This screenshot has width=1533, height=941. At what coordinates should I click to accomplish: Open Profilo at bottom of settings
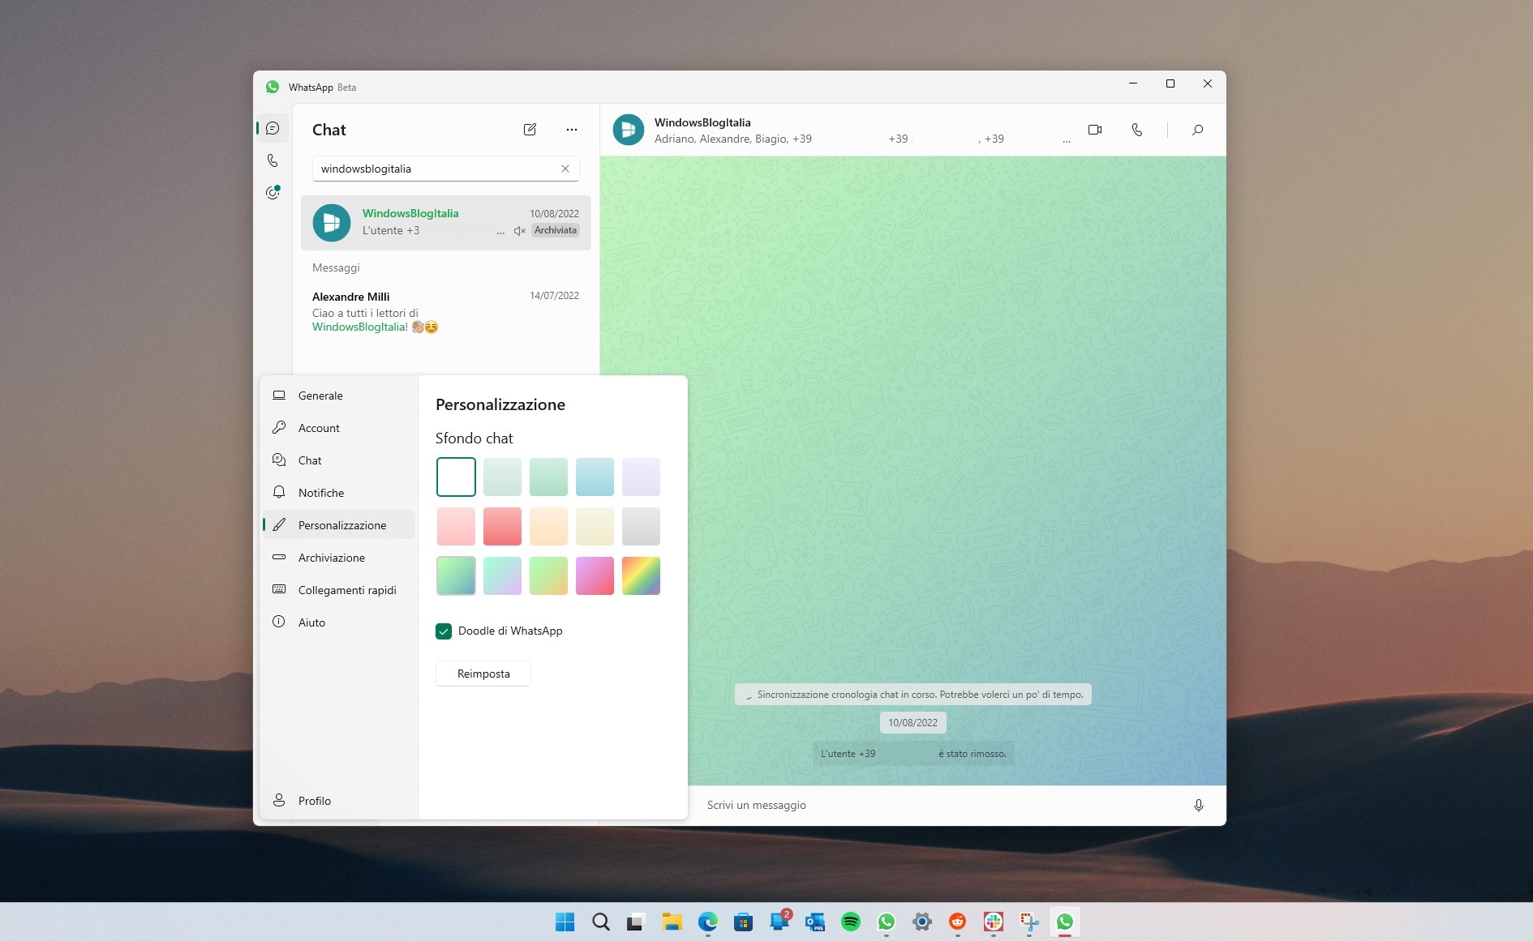338,801
